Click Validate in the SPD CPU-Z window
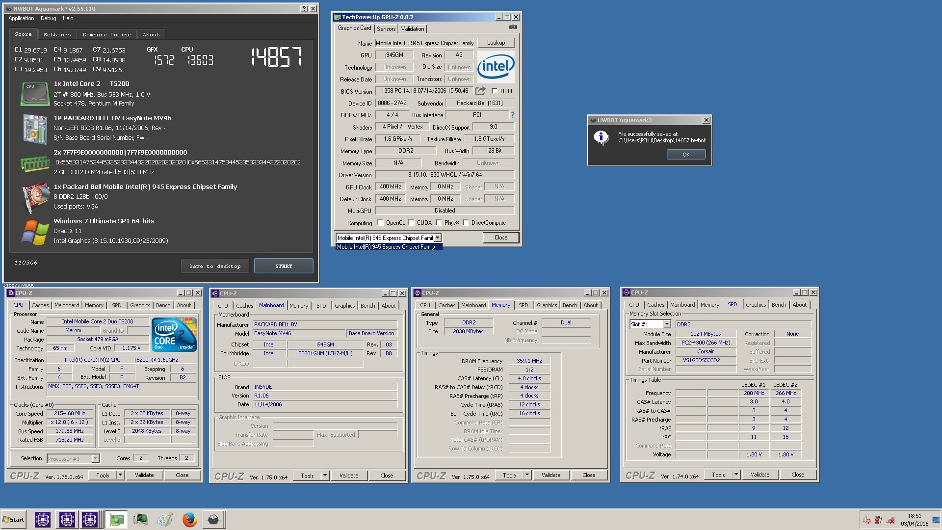Viewport: 942px width, 530px height. click(760, 475)
